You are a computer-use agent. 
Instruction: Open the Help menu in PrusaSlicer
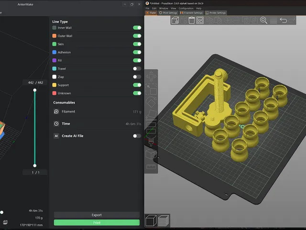click(x=199, y=9)
